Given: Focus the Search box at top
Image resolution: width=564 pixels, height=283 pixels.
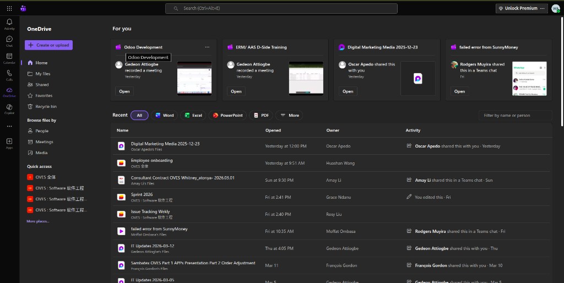Looking at the screenshot, I should [x=281, y=8].
